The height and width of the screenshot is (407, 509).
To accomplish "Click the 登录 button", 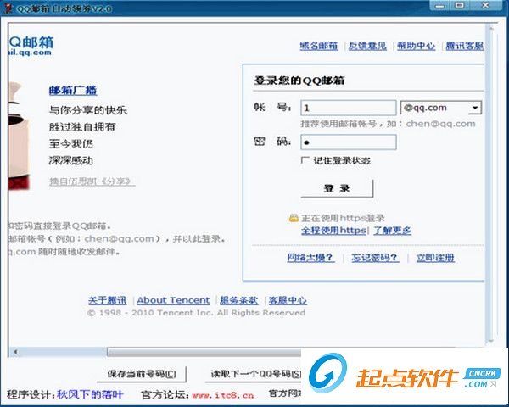I will coord(337,188).
